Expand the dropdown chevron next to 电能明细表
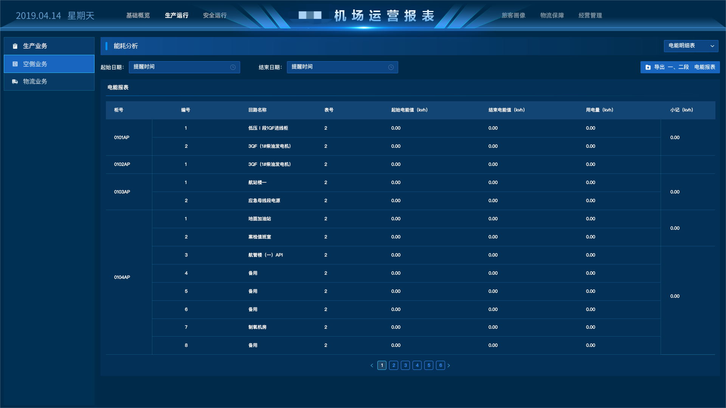Screen dimensions: 726x408 (712, 46)
